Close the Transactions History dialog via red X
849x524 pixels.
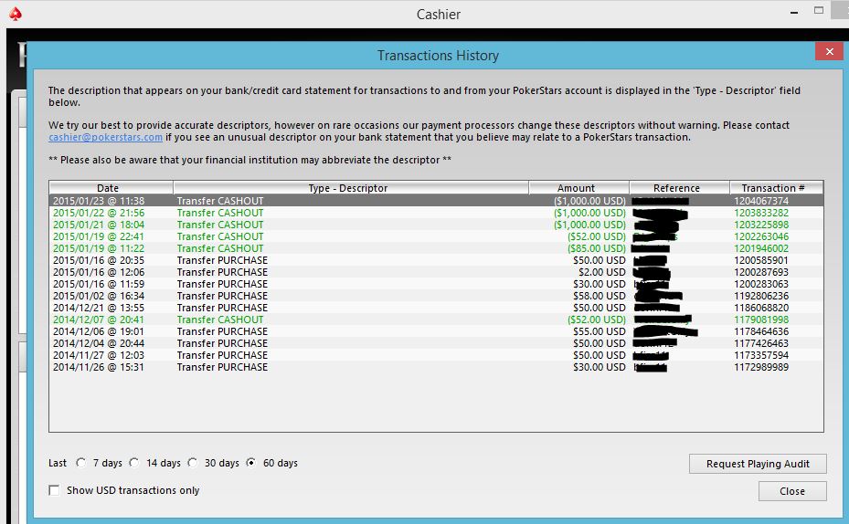pyautogui.click(x=827, y=53)
